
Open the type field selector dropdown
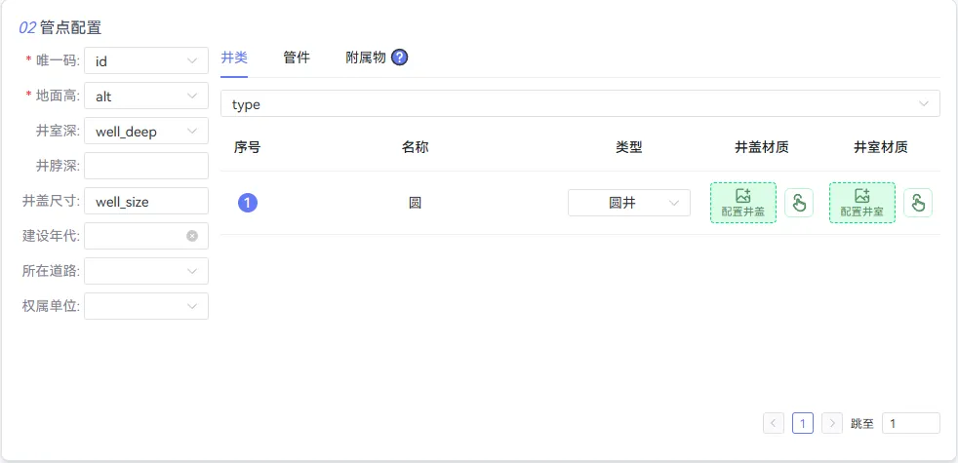pyautogui.click(x=579, y=104)
